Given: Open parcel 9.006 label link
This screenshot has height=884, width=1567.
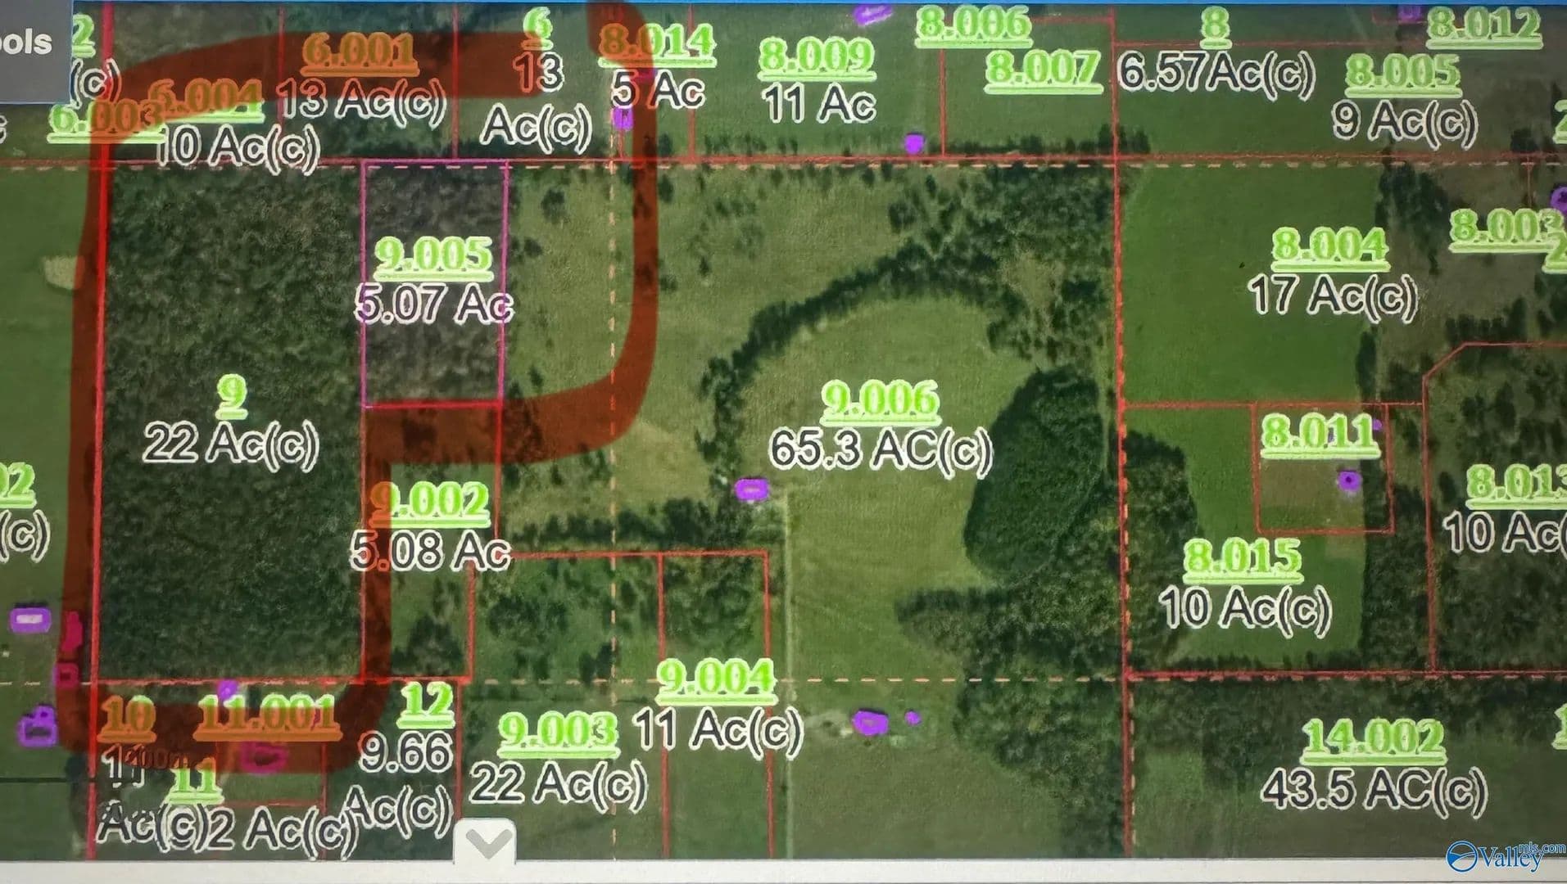Looking at the screenshot, I should point(879,400).
